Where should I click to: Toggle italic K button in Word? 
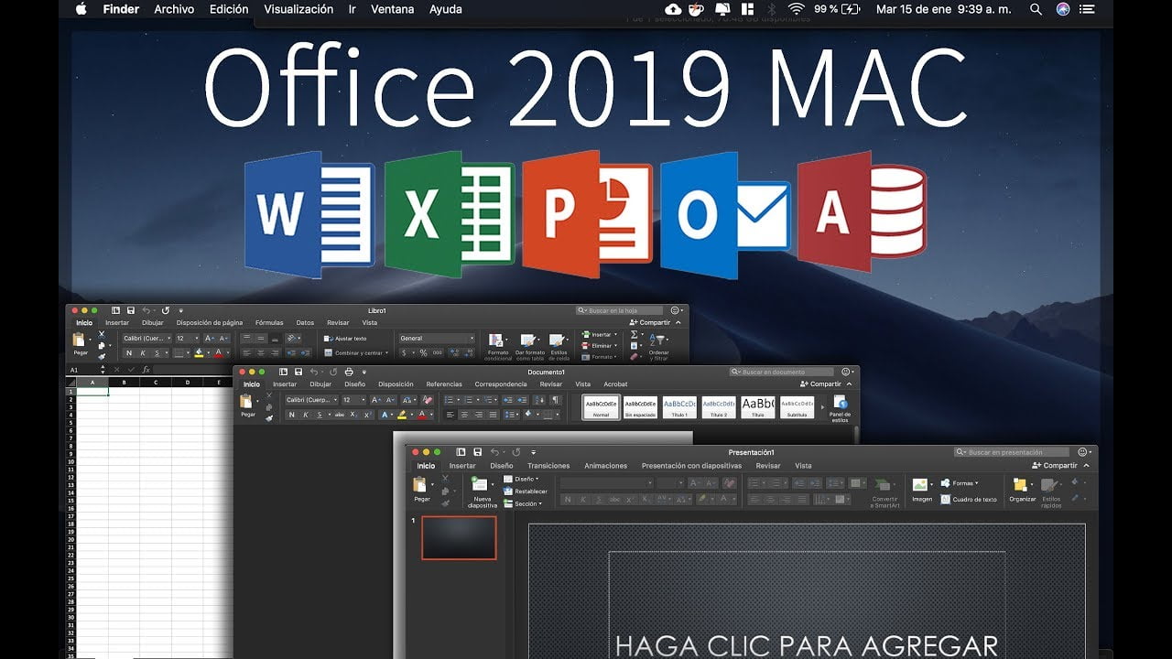click(x=306, y=415)
